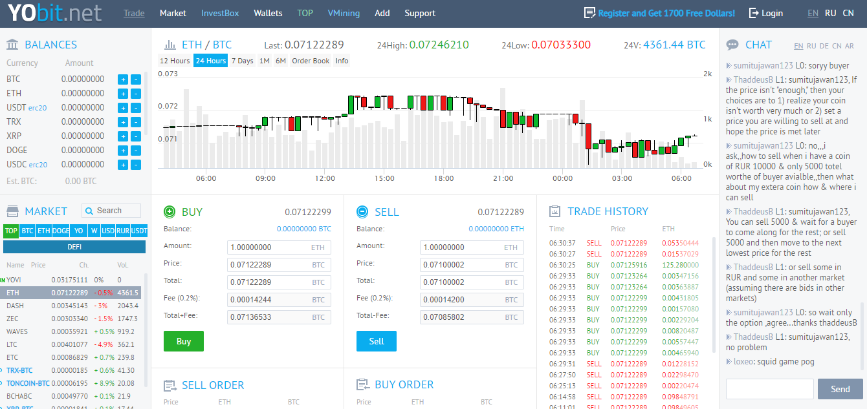Open the Wallets page from navigation
The height and width of the screenshot is (409, 867).
pos(268,13)
